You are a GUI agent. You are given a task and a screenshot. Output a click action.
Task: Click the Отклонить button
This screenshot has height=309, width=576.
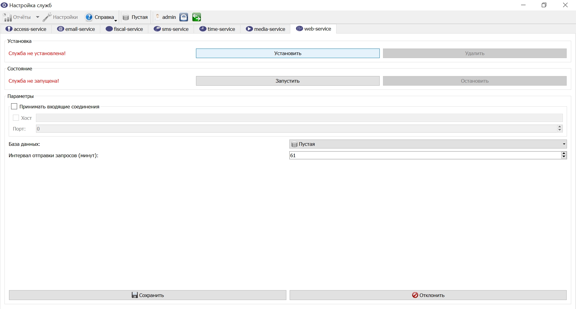pos(428,295)
